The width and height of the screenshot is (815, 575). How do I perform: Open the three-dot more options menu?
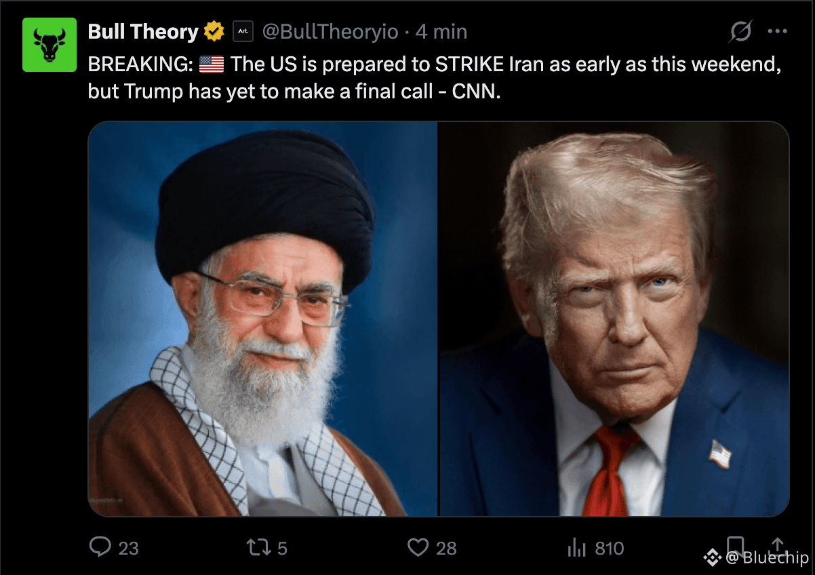(x=777, y=31)
